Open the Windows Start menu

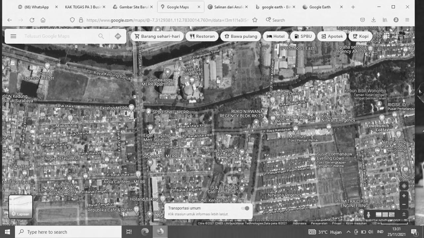[7, 232]
